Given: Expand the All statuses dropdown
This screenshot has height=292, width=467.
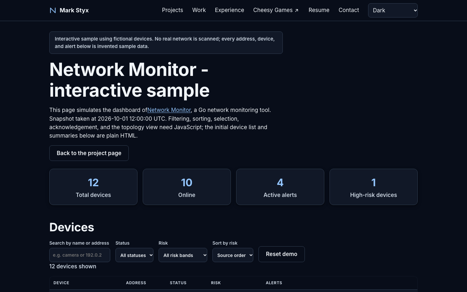Looking at the screenshot, I should (x=134, y=255).
